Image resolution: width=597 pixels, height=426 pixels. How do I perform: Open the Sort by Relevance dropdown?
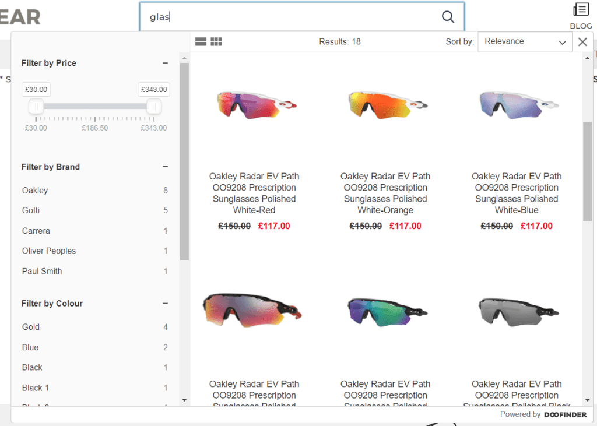[524, 42]
